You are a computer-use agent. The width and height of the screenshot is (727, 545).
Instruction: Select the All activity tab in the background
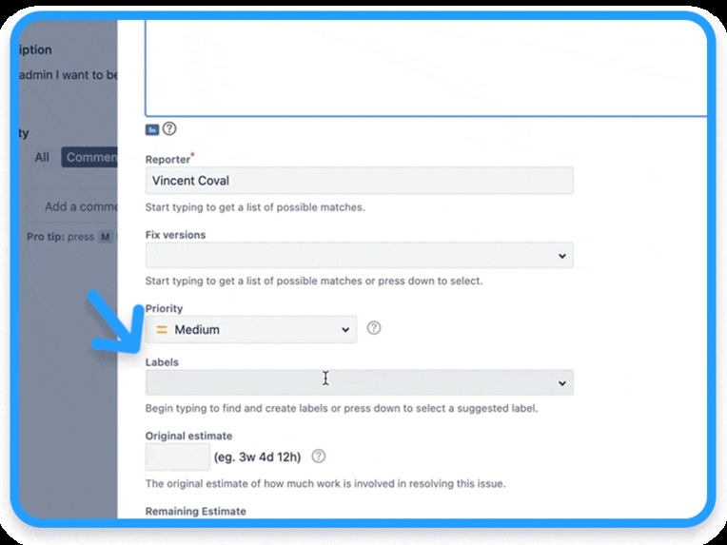point(42,157)
